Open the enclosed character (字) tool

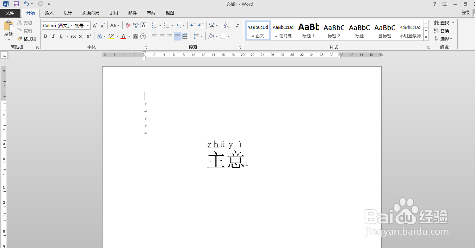pos(143,36)
